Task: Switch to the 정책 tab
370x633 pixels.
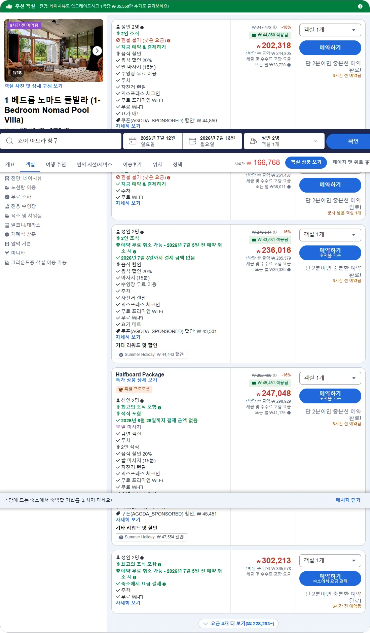Action: pyautogui.click(x=178, y=165)
